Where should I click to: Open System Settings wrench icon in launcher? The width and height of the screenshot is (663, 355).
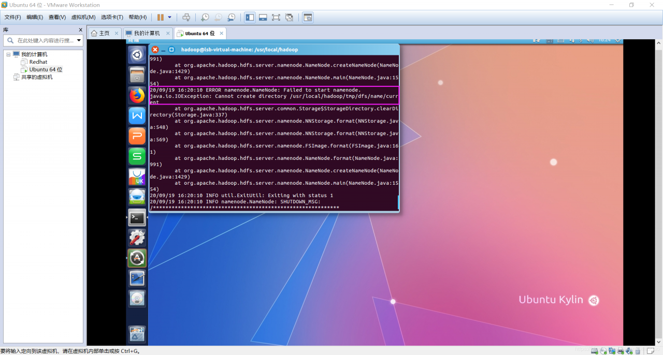137,238
